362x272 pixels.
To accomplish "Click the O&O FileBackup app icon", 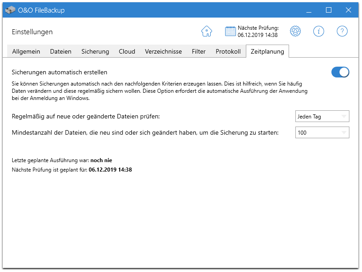I will click(10, 10).
